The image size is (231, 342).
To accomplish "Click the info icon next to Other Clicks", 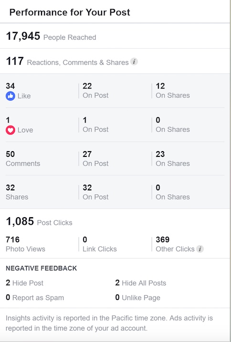I will pos(200,249).
